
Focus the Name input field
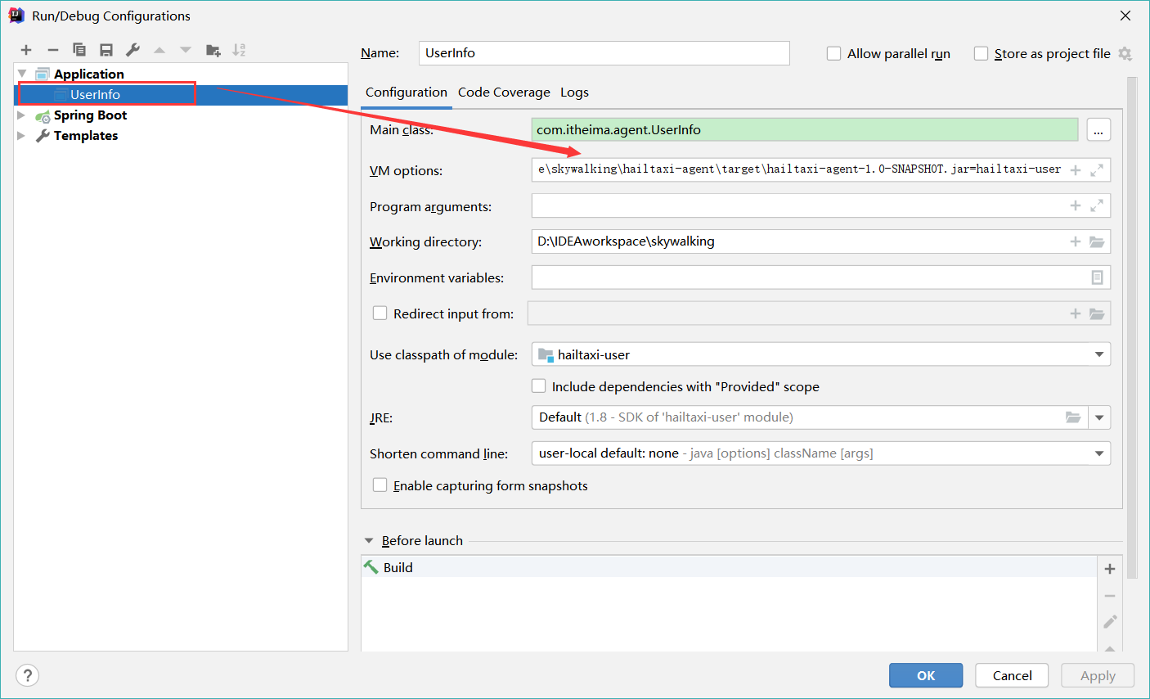tap(604, 53)
